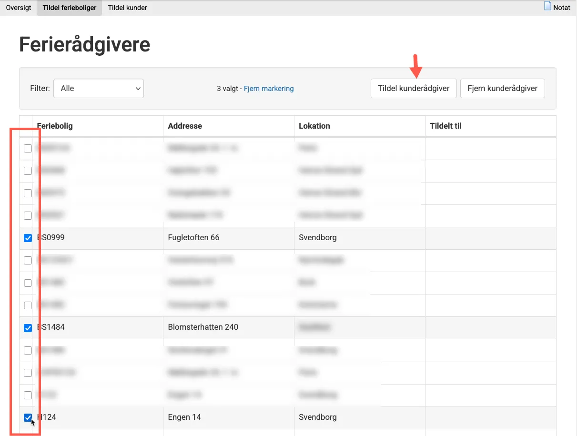Select the Fugletoften 66 address cell

pos(194,237)
